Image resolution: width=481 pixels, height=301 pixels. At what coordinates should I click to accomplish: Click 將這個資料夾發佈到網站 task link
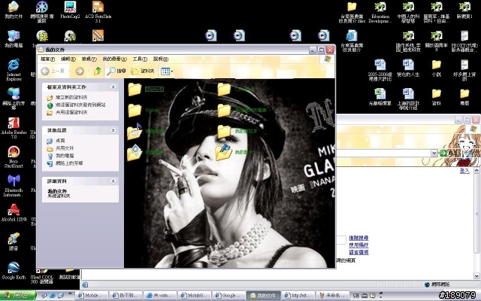pyautogui.click(x=80, y=105)
